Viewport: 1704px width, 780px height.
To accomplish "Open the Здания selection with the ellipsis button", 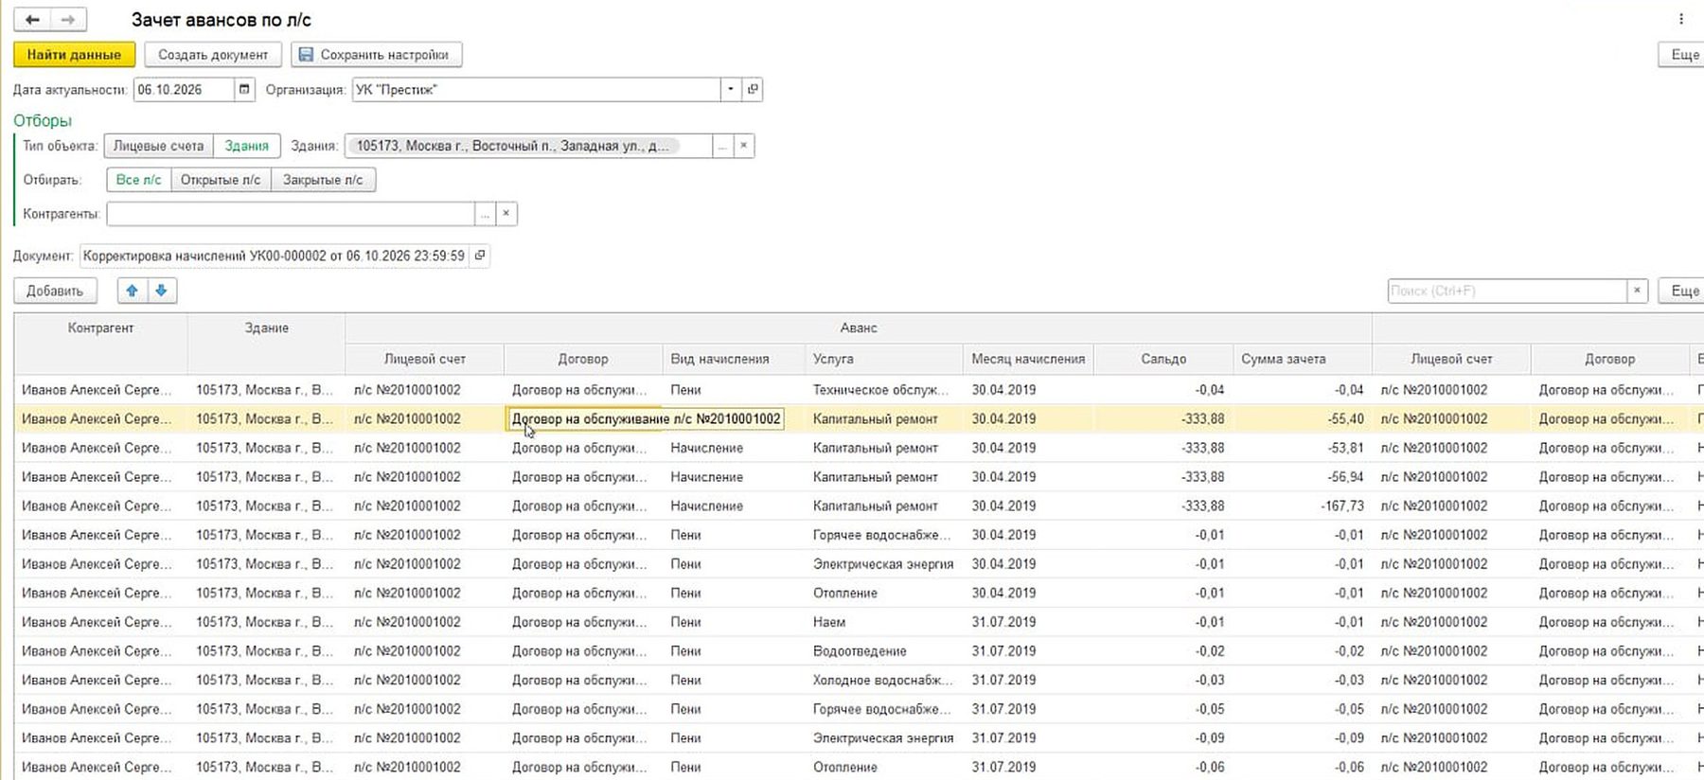I will click(722, 147).
